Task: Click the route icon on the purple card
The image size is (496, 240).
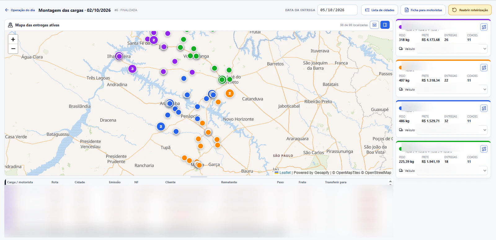Action: (484, 27)
